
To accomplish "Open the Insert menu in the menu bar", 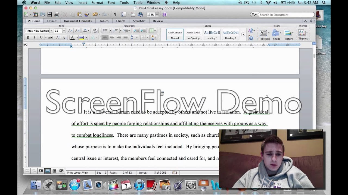I will click(x=82, y=2).
